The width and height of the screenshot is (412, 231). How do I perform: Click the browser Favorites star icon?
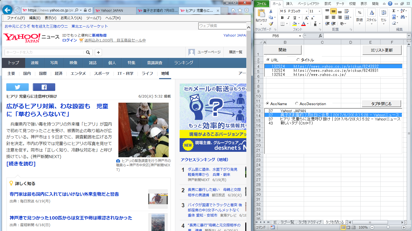coord(240,10)
